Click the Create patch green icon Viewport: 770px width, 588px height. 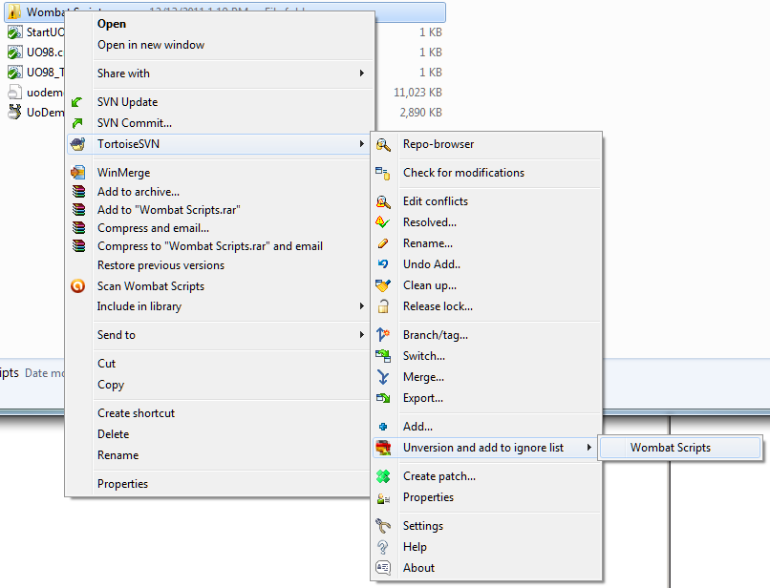(x=383, y=476)
